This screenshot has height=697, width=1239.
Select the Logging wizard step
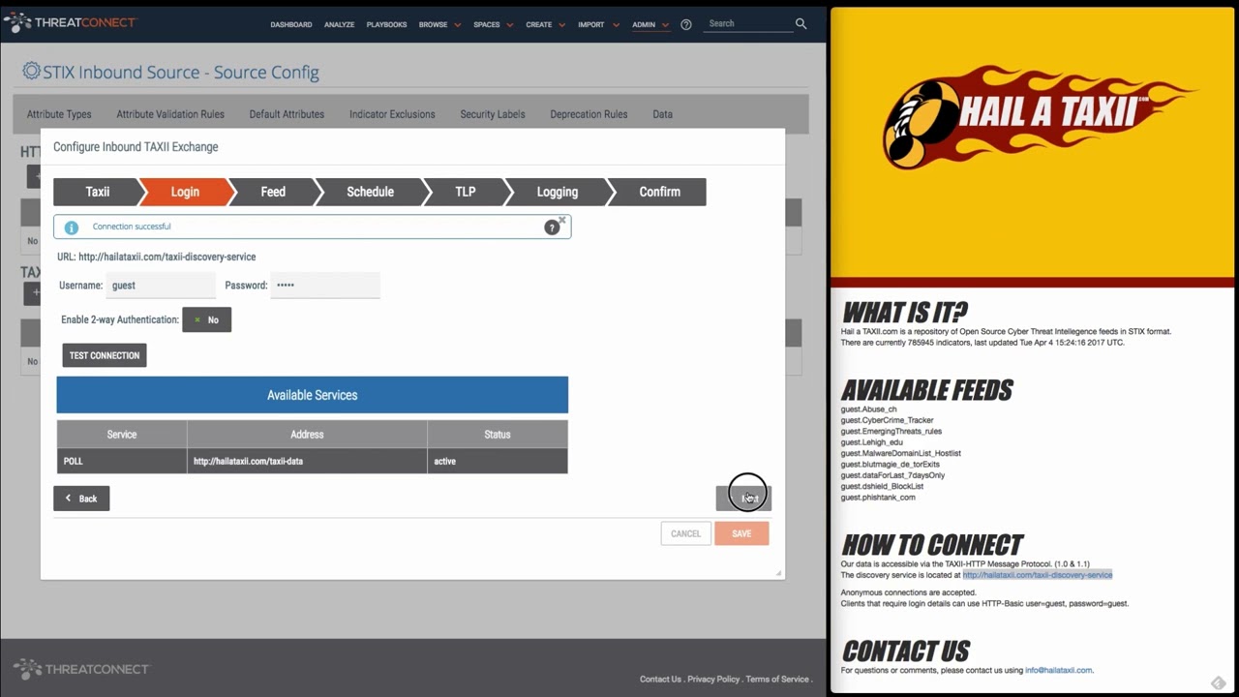click(x=558, y=192)
